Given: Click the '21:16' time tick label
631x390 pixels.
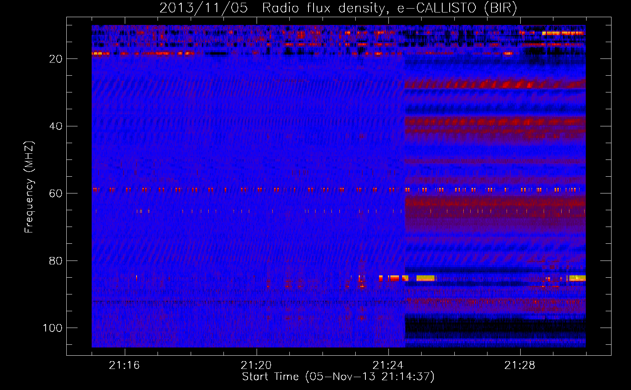Looking at the screenshot, I should [125, 365].
